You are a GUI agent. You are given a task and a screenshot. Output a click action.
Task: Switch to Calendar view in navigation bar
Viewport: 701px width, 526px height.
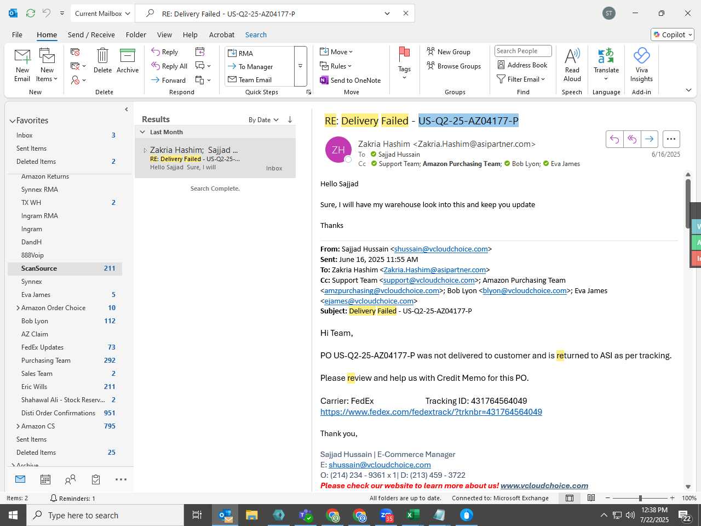(x=45, y=479)
